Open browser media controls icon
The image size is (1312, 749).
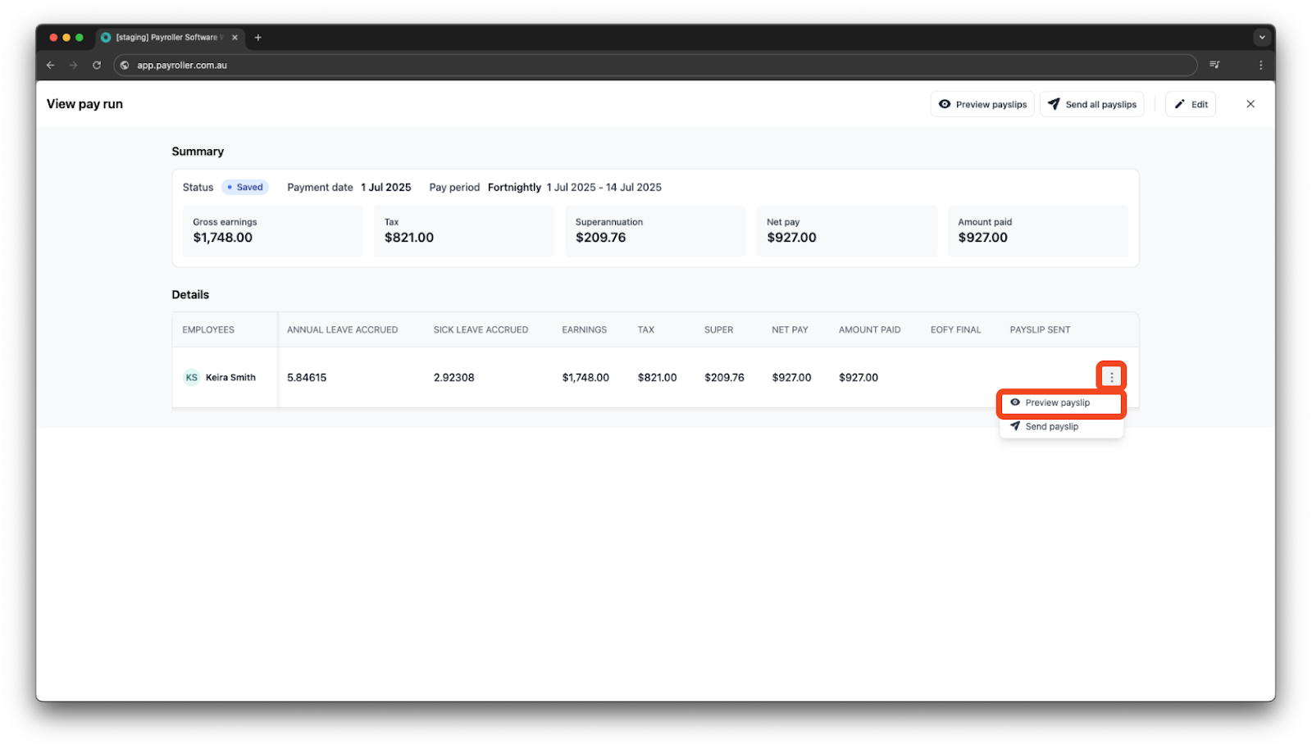pyautogui.click(x=1214, y=65)
